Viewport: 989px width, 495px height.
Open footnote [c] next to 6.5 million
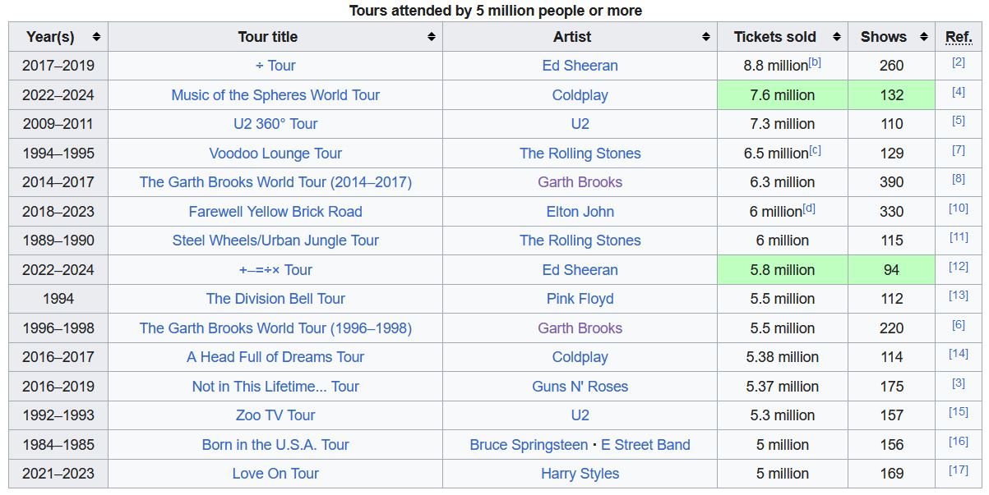[x=815, y=150]
